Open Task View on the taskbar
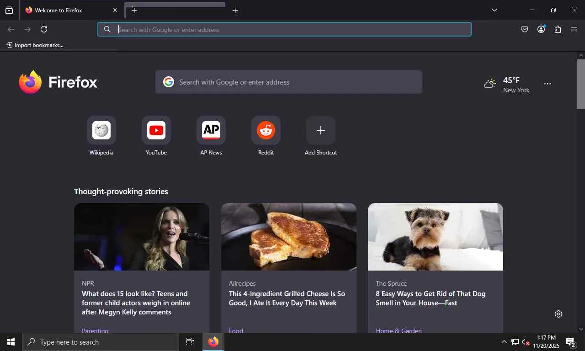Screen dimensions: 585x351 pyautogui.click(x=190, y=342)
